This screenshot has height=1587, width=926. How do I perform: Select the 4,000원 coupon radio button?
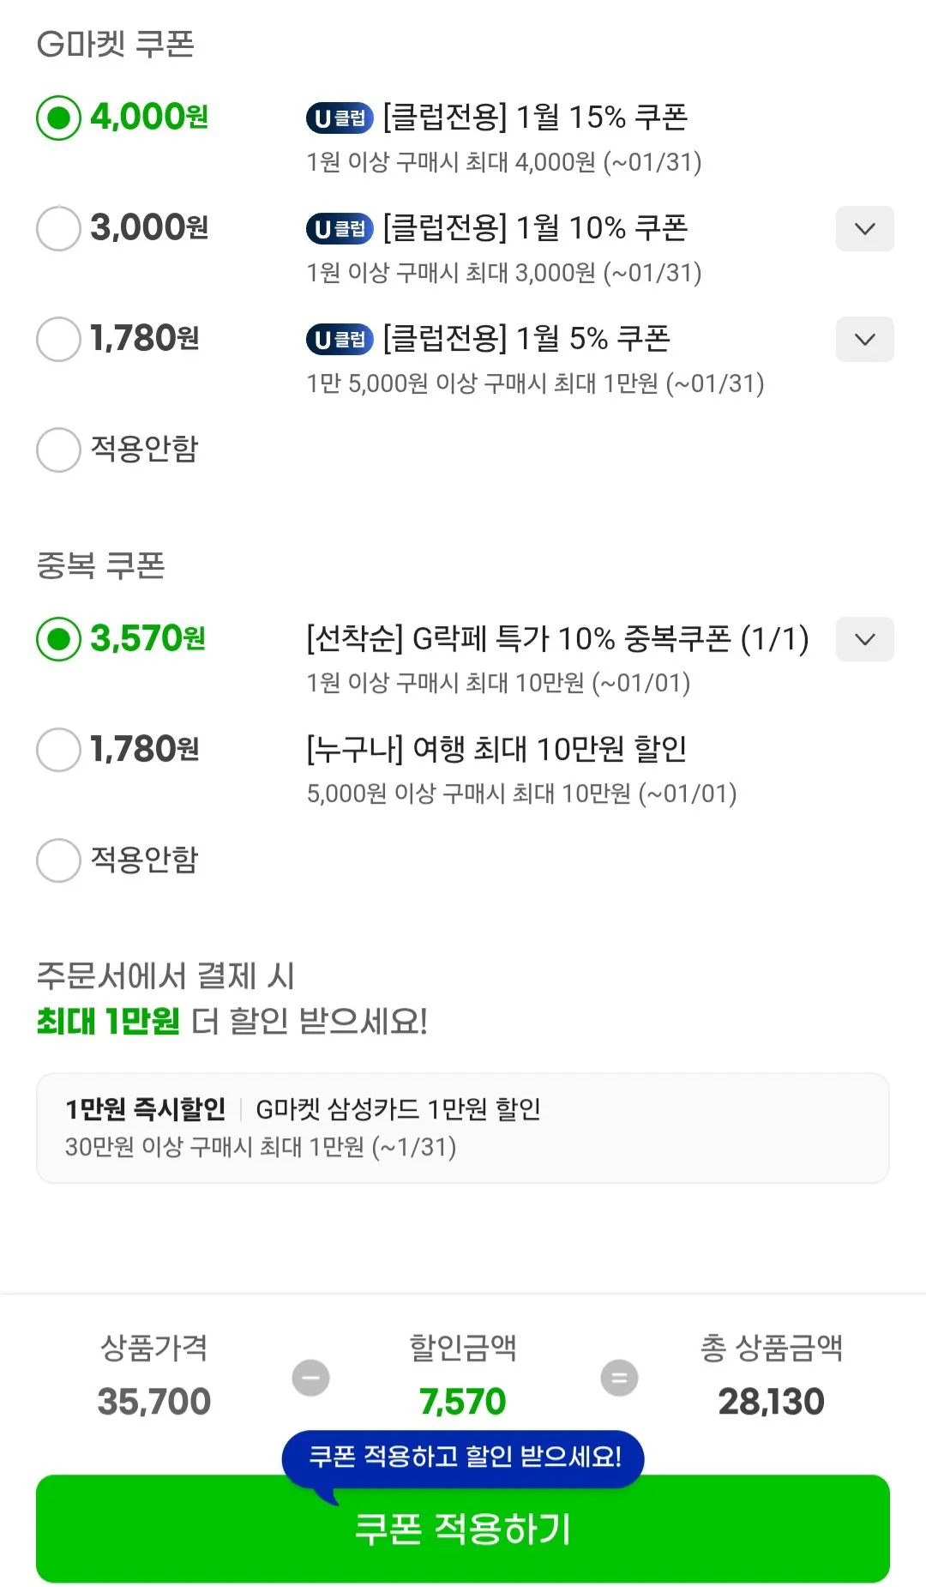[x=58, y=118]
